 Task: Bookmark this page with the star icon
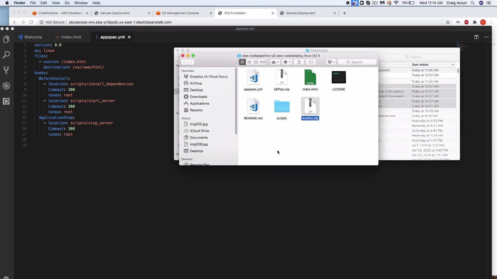click(448, 22)
